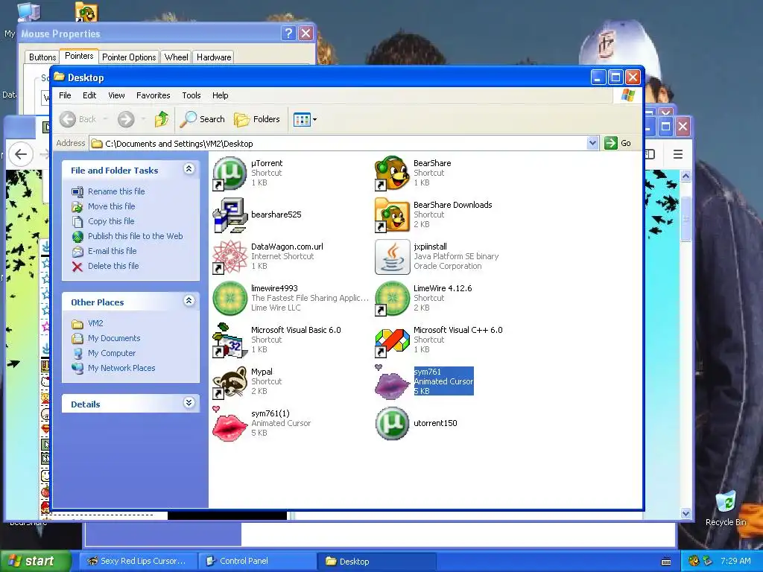Image resolution: width=763 pixels, height=572 pixels.
Task: Go to My Computer in Other Places
Action: 112,354
